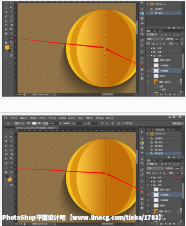Viewport: 186px width, 226px height.
Task: Select the Dodge tool in the upper screenshot
Action: [x=11, y=29]
